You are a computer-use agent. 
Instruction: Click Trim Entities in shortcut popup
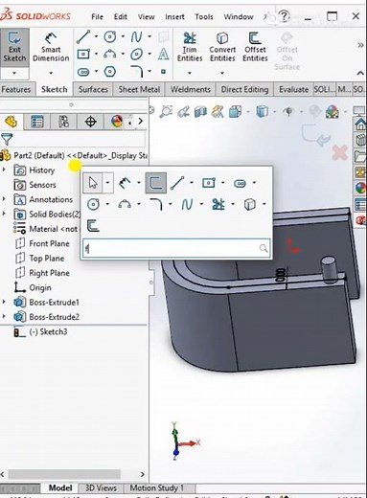click(218, 204)
